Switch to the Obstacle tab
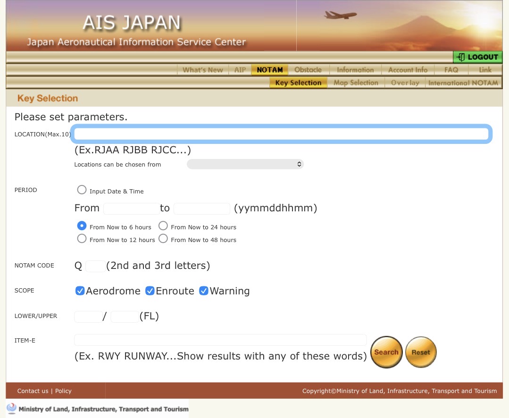Screen dimensions: 509x418 (308, 69)
